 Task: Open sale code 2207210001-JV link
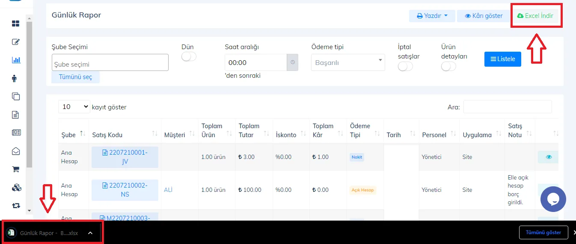click(125, 157)
